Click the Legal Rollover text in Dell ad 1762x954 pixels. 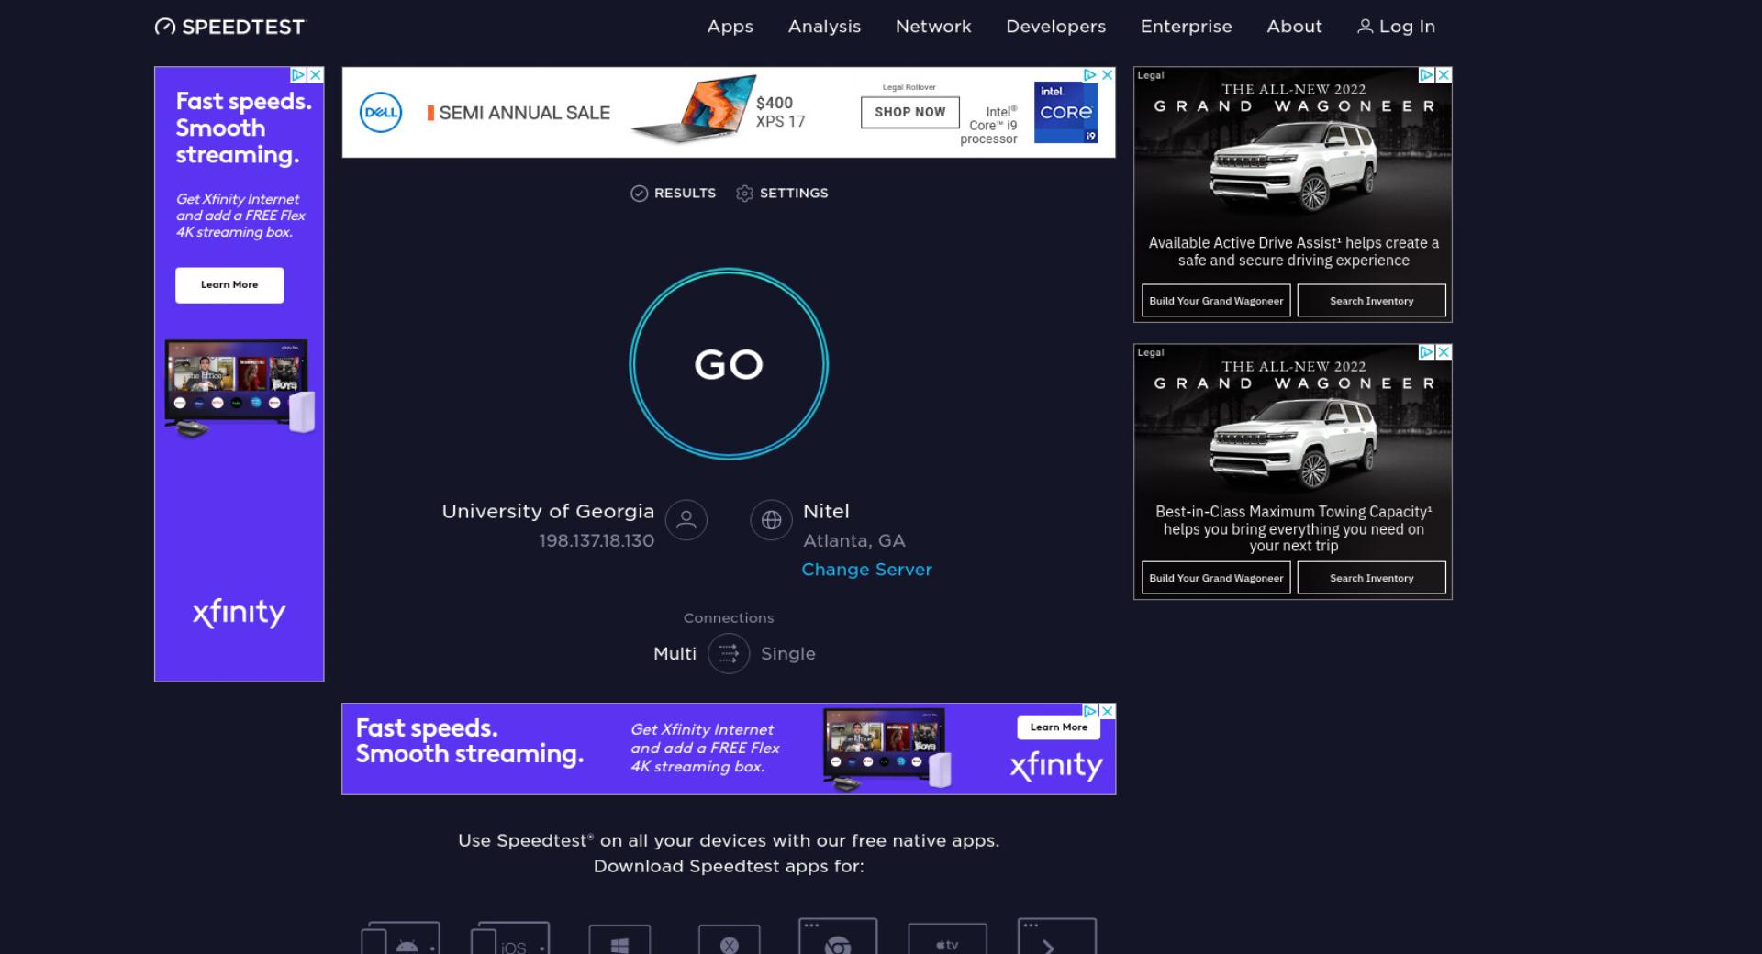coord(909,87)
